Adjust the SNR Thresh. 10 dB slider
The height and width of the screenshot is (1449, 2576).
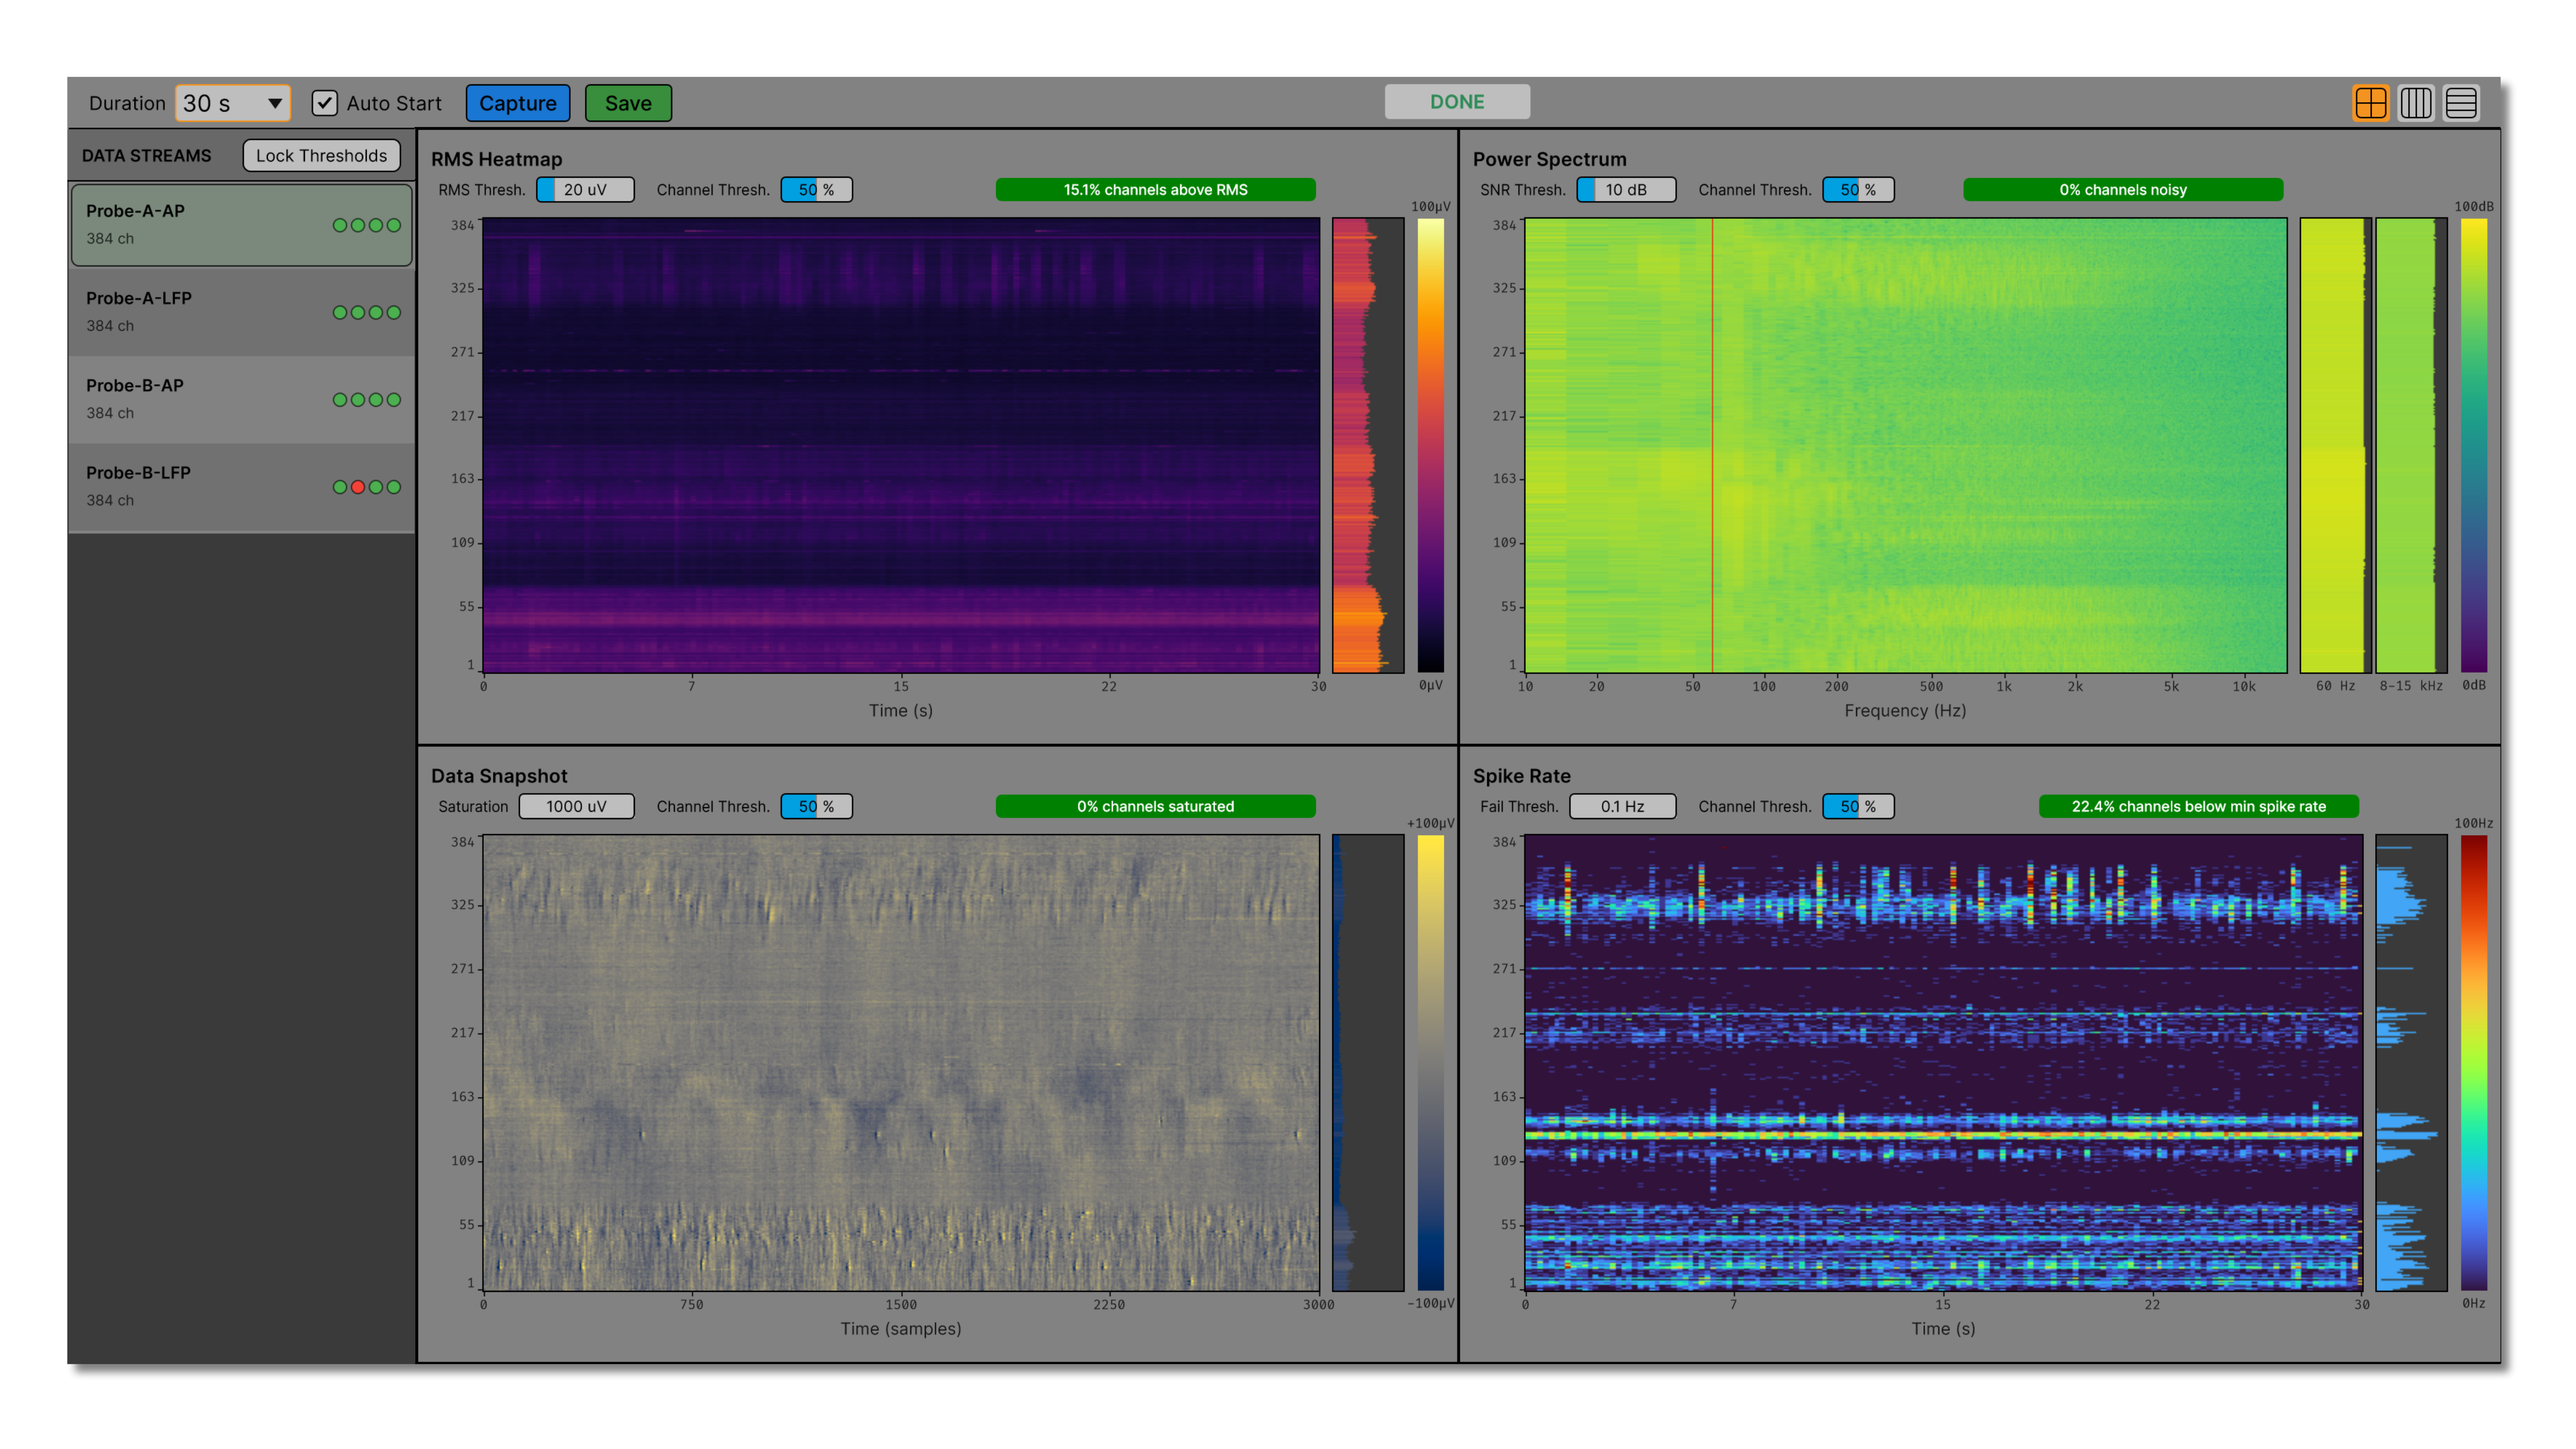[x=1626, y=190]
